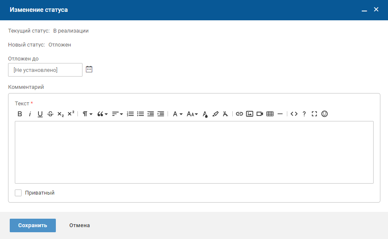Insert an image into comment
This screenshot has width=388, height=239.
click(x=250, y=114)
